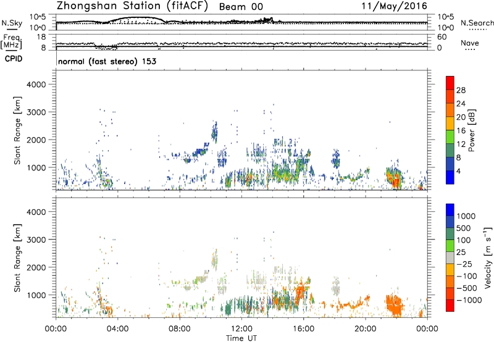This screenshot has width=494, height=342.
Task: Click the '4000' tick of the power panel
Action: 36,85
